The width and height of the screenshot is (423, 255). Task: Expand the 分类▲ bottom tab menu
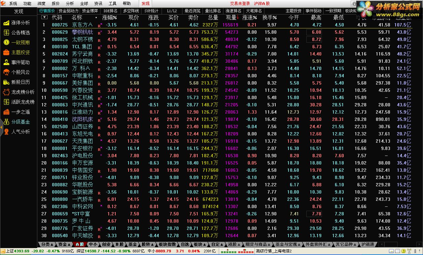point(47,244)
